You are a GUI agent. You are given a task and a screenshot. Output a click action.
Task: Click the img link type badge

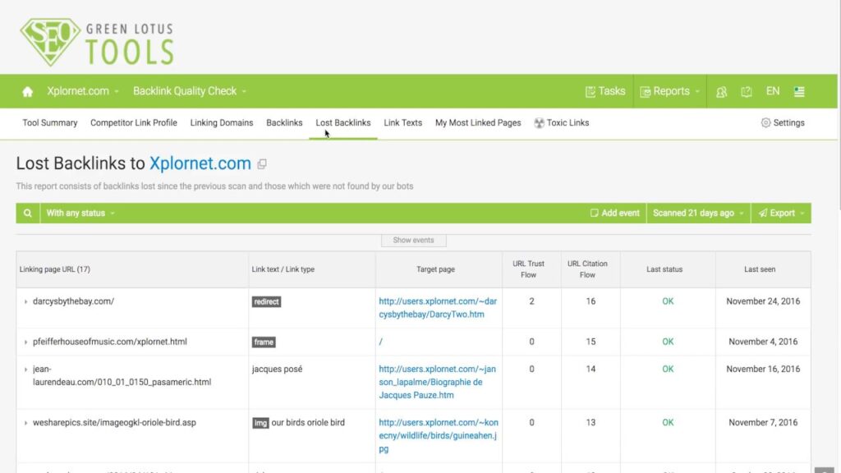260,423
